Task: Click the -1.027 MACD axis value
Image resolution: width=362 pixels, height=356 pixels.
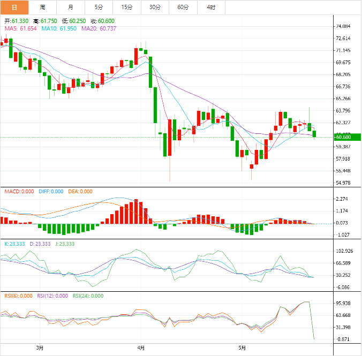Action: point(342,235)
